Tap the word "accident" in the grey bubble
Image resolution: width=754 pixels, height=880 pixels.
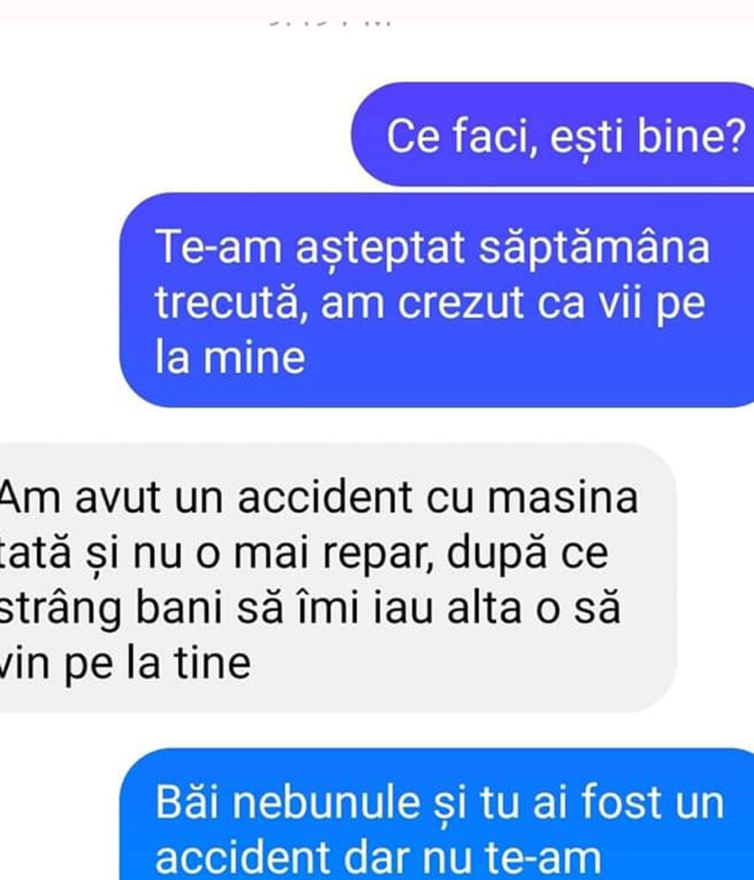pos(325,497)
